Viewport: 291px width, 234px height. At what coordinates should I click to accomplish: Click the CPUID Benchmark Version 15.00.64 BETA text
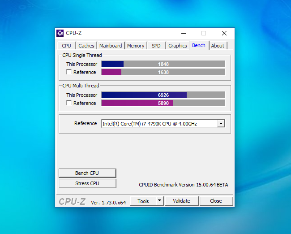pyautogui.click(x=184, y=185)
